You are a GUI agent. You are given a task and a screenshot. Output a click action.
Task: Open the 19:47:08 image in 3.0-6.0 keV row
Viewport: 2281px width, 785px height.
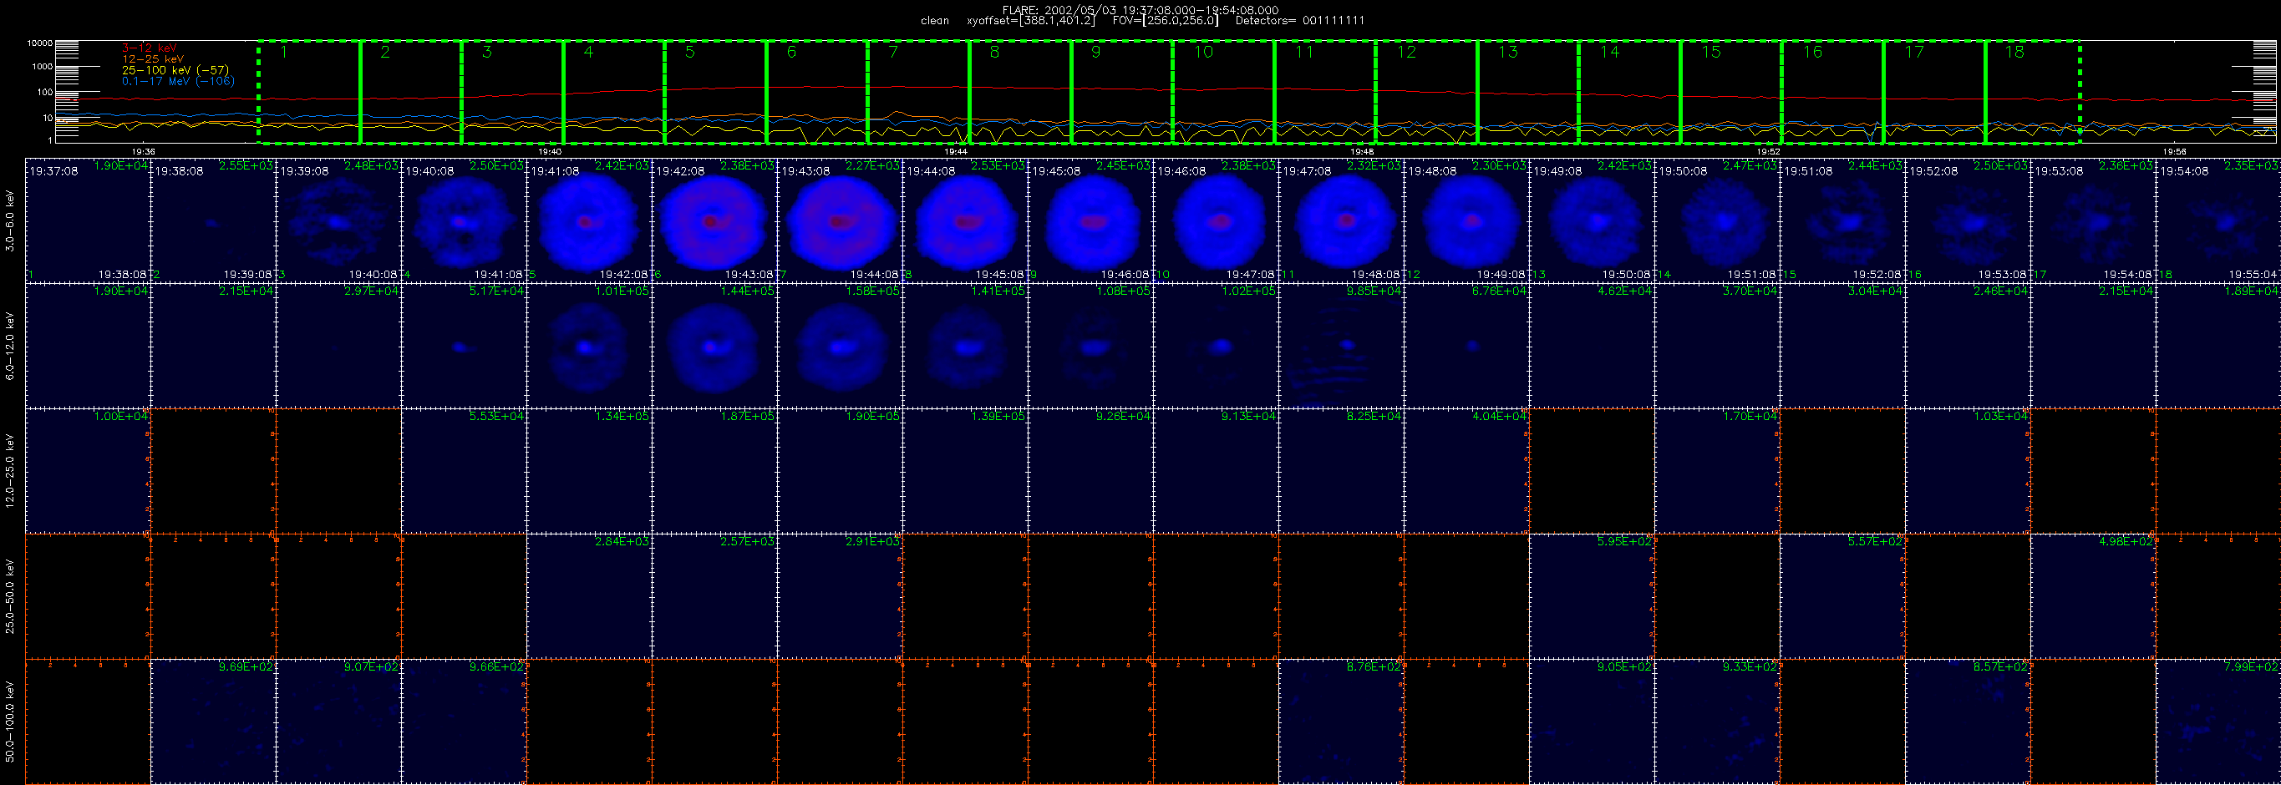pyautogui.click(x=1342, y=221)
